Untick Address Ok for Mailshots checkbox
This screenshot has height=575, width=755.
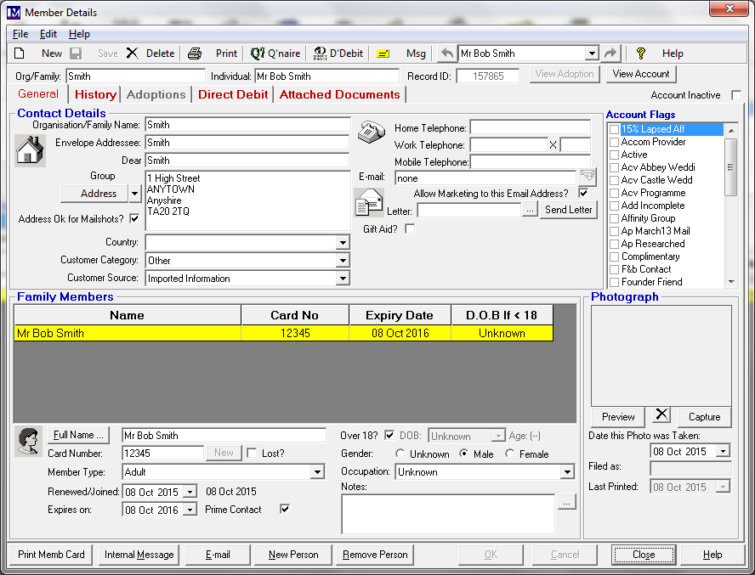(133, 219)
